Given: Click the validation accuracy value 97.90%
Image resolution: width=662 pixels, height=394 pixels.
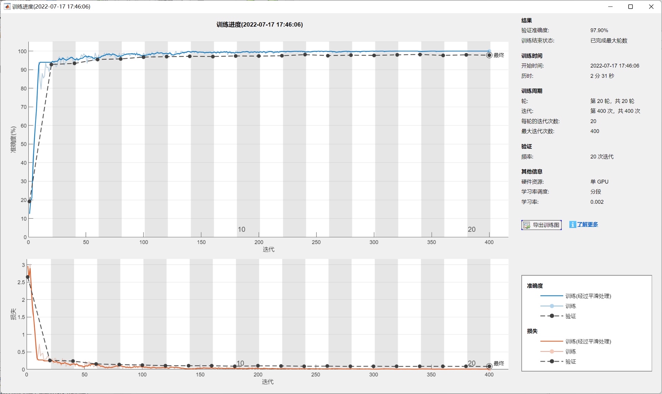Looking at the screenshot, I should point(599,30).
